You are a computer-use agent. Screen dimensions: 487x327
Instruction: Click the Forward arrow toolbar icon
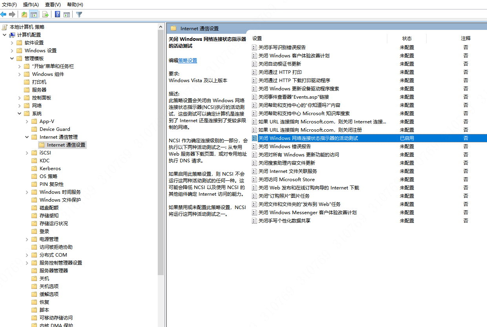[12, 15]
